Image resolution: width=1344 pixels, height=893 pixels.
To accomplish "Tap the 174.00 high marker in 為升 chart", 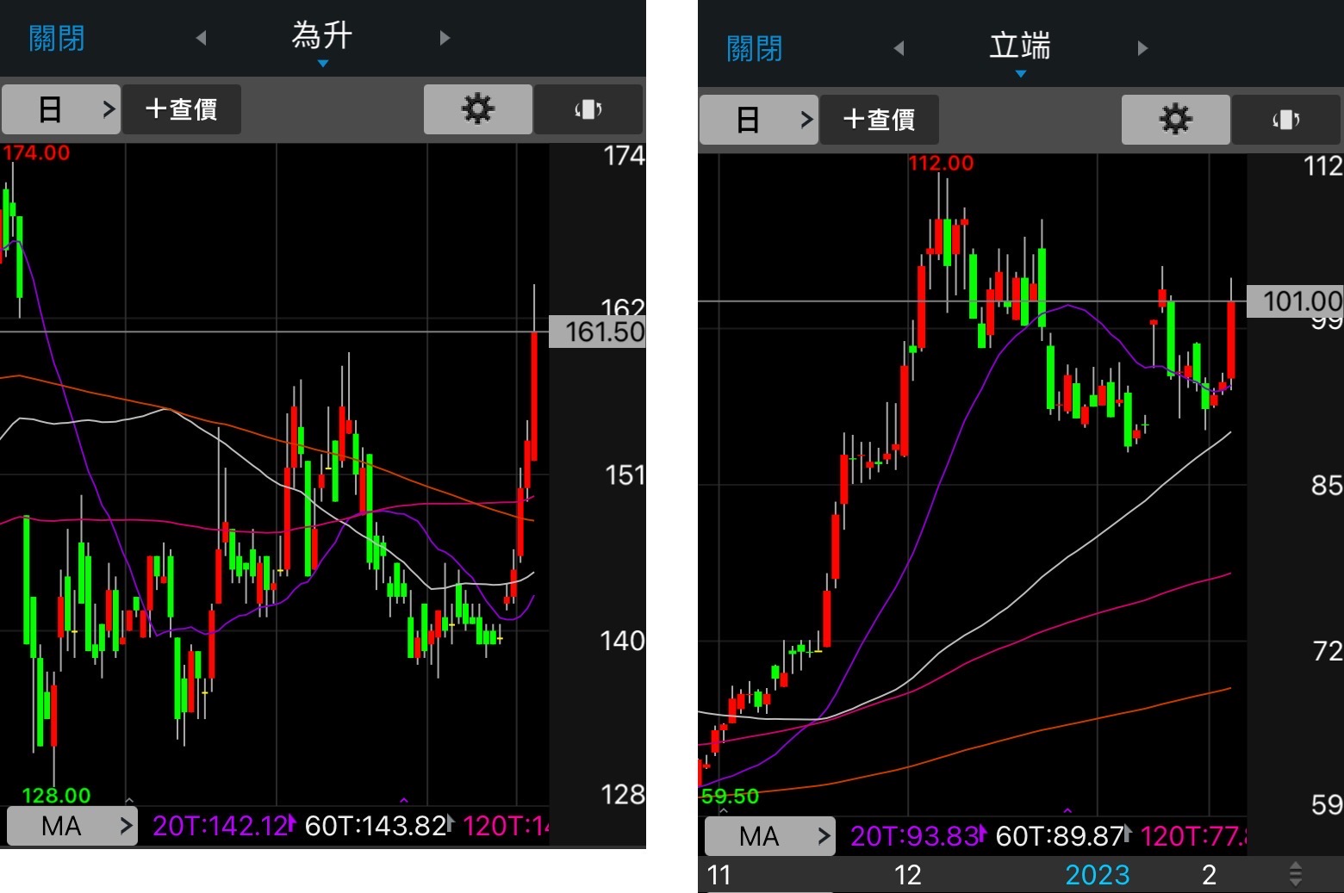I will 36,153.
